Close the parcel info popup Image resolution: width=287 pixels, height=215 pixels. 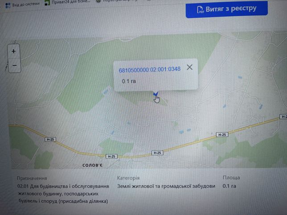[190, 67]
